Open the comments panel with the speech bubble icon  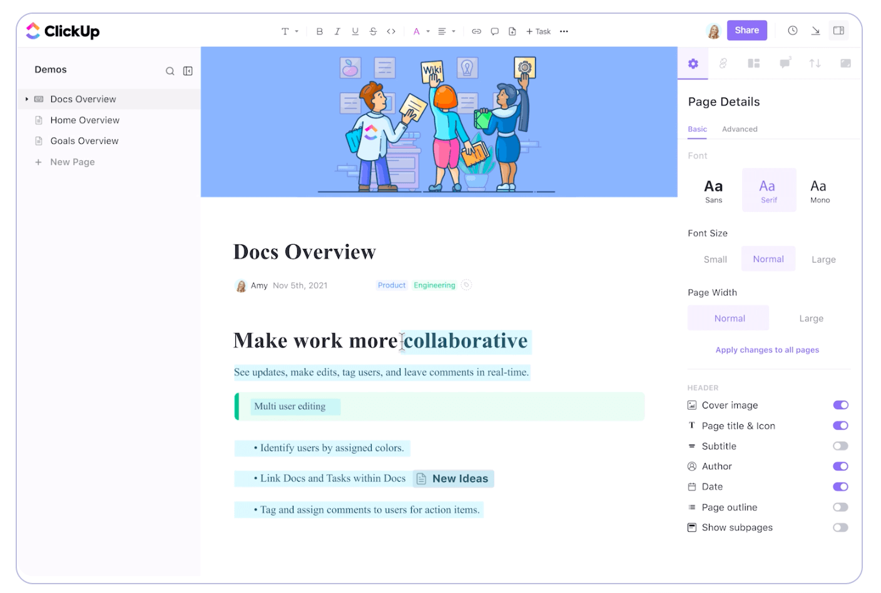point(785,63)
